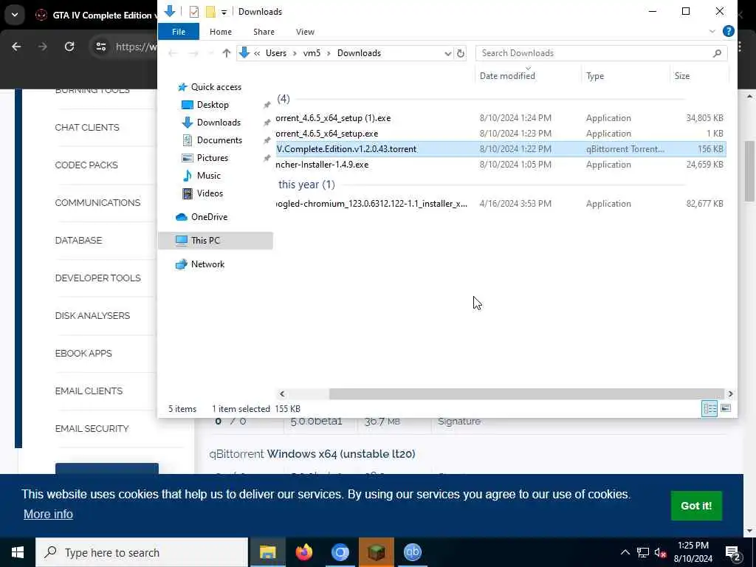
Task: Go up one folder level arrow
Action: coord(226,53)
